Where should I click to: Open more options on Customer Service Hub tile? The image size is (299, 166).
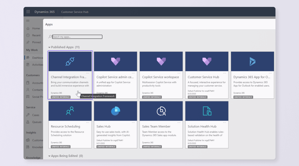[225, 73]
